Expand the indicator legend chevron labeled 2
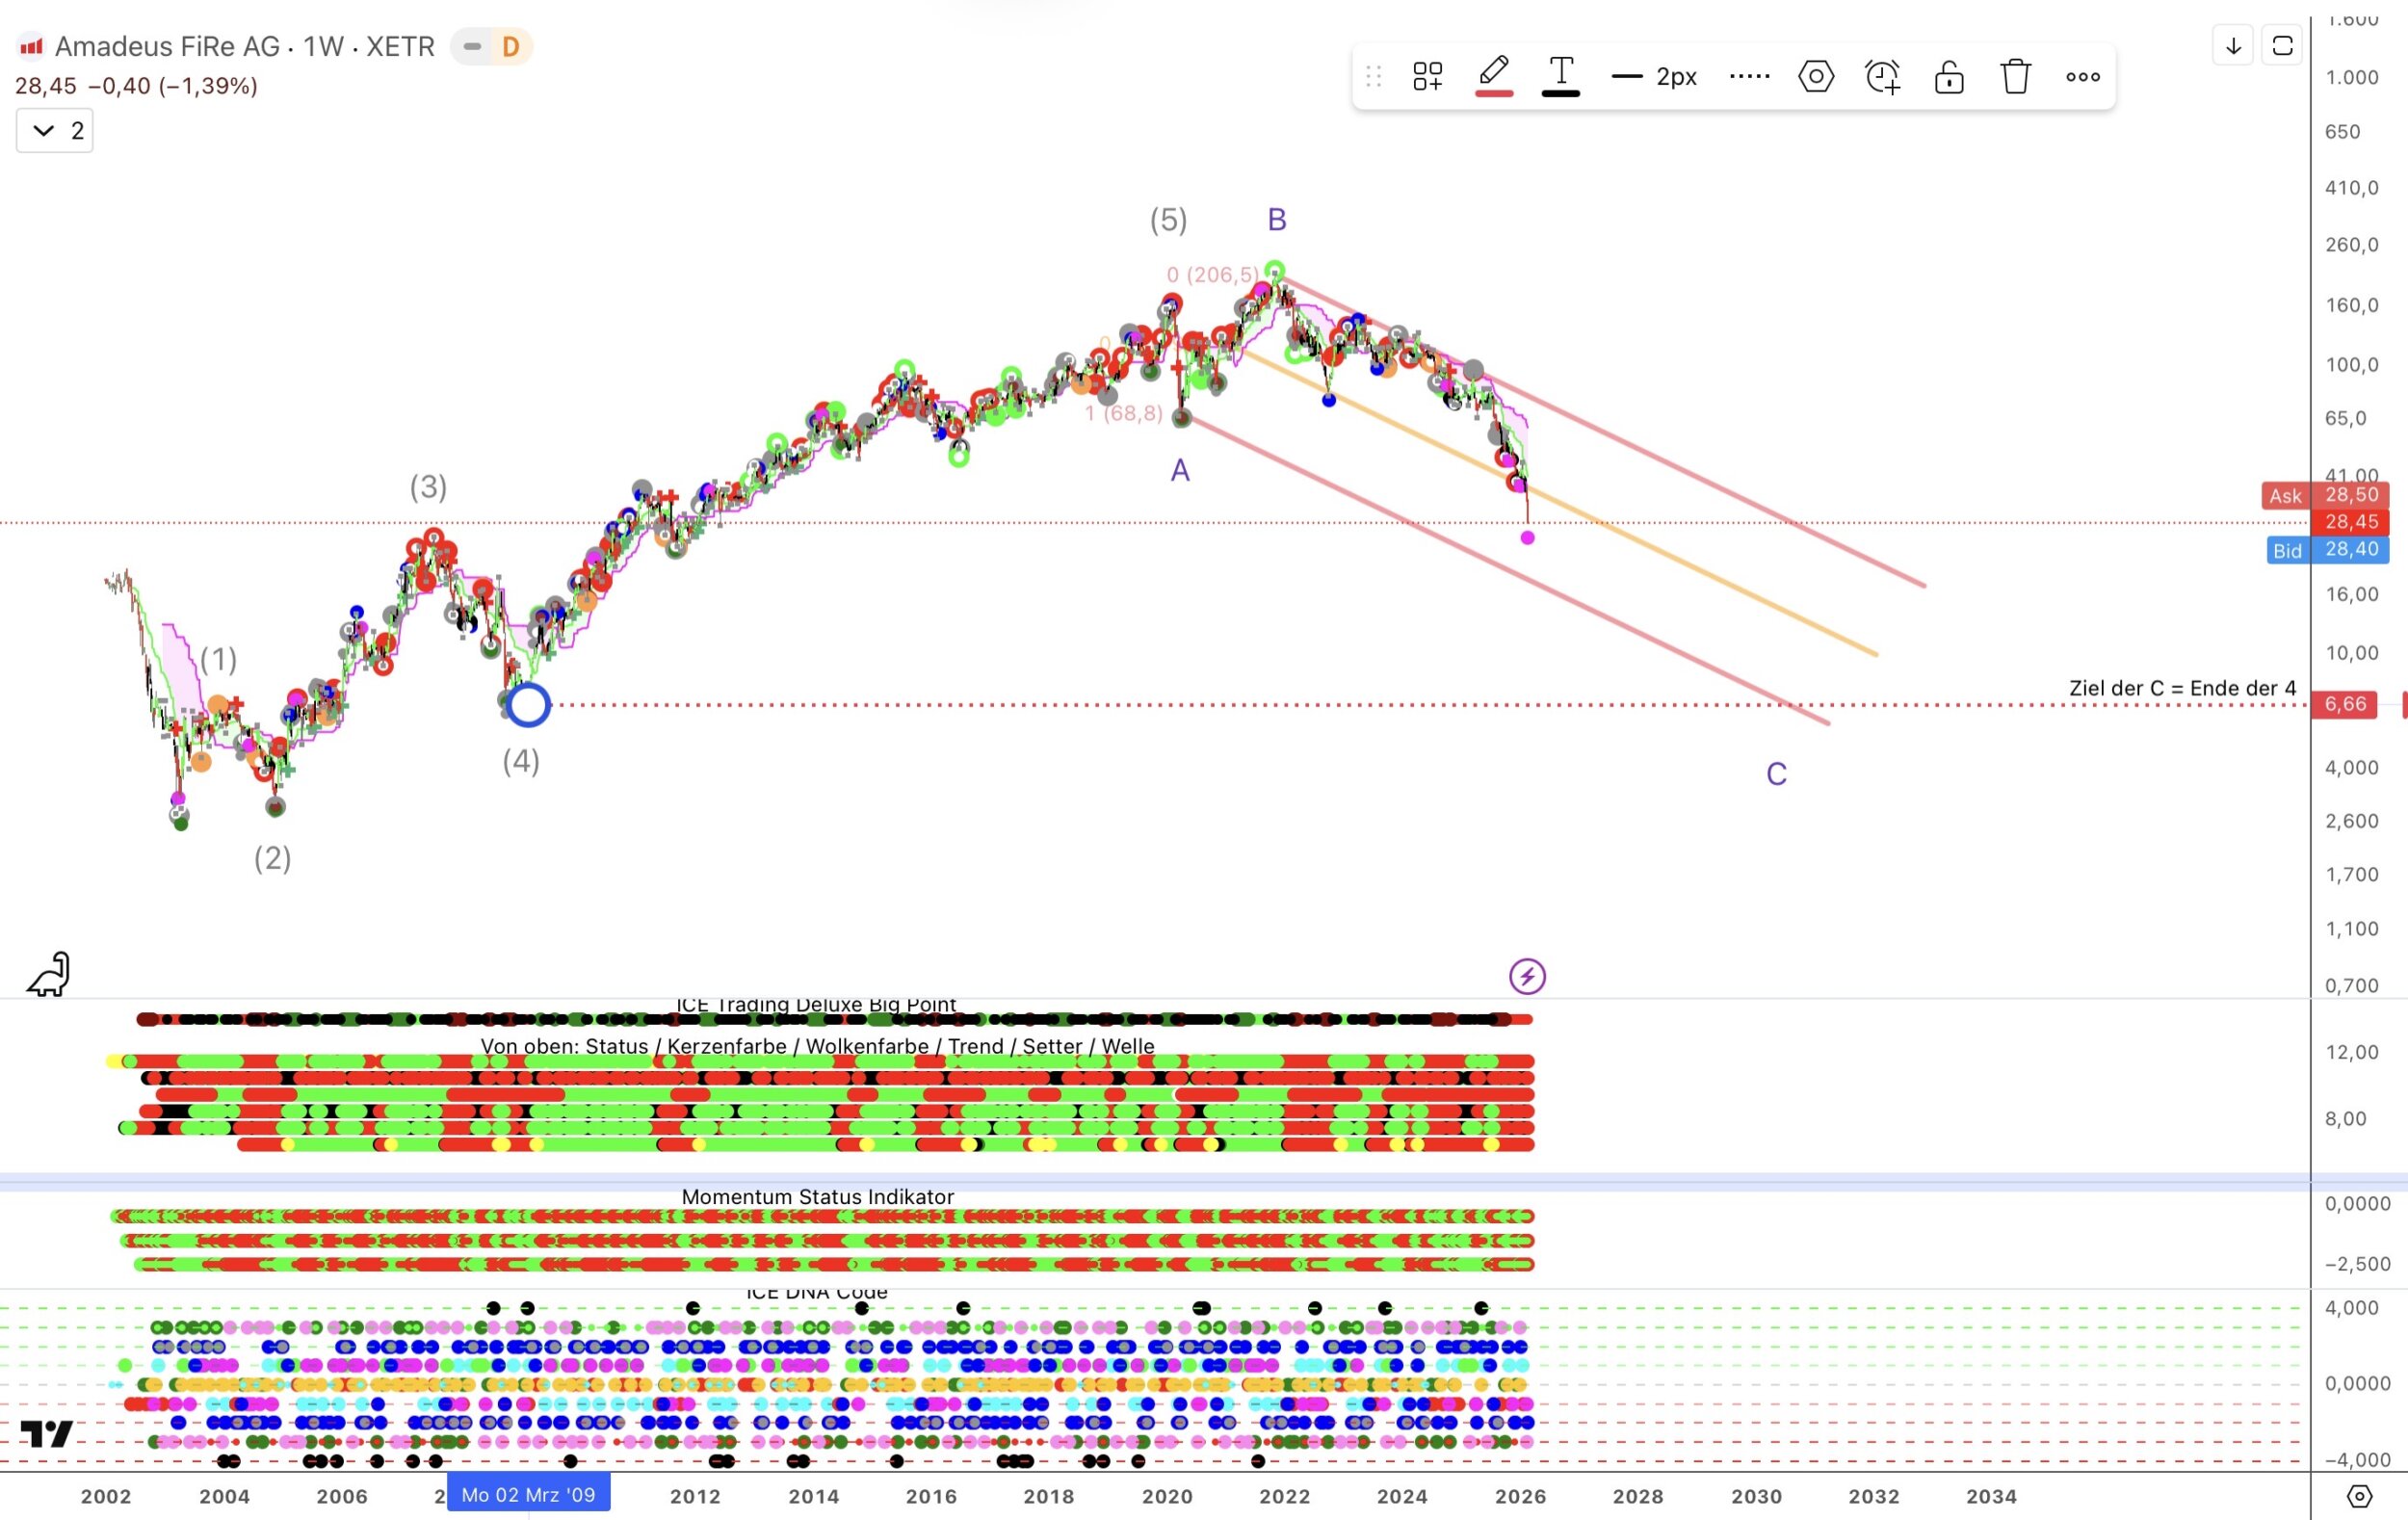2408x1520 pixels. pos(55,131)
